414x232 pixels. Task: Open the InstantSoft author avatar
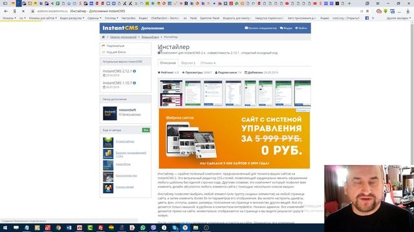(x=110, y=113)
